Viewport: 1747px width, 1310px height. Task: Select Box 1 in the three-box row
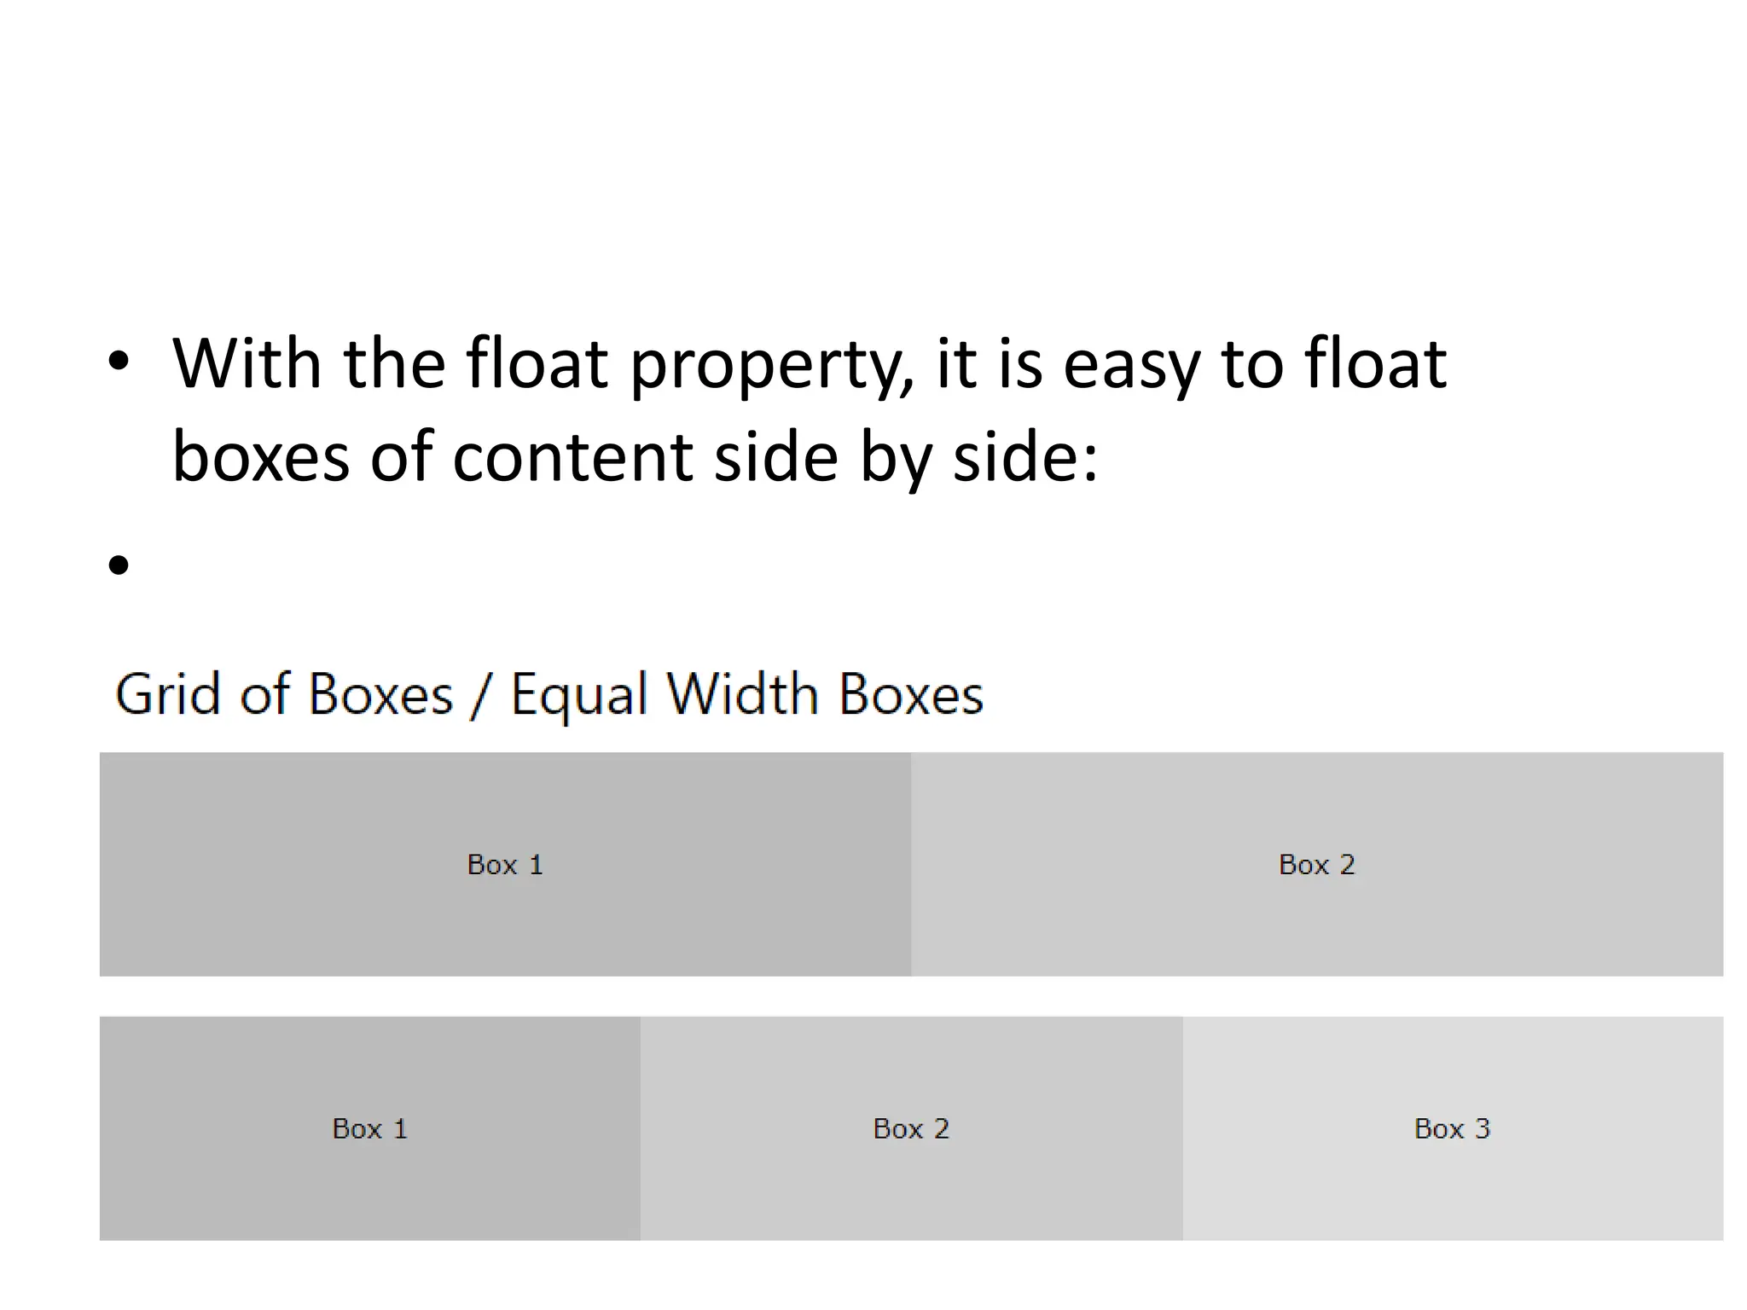click(369, 1128)
